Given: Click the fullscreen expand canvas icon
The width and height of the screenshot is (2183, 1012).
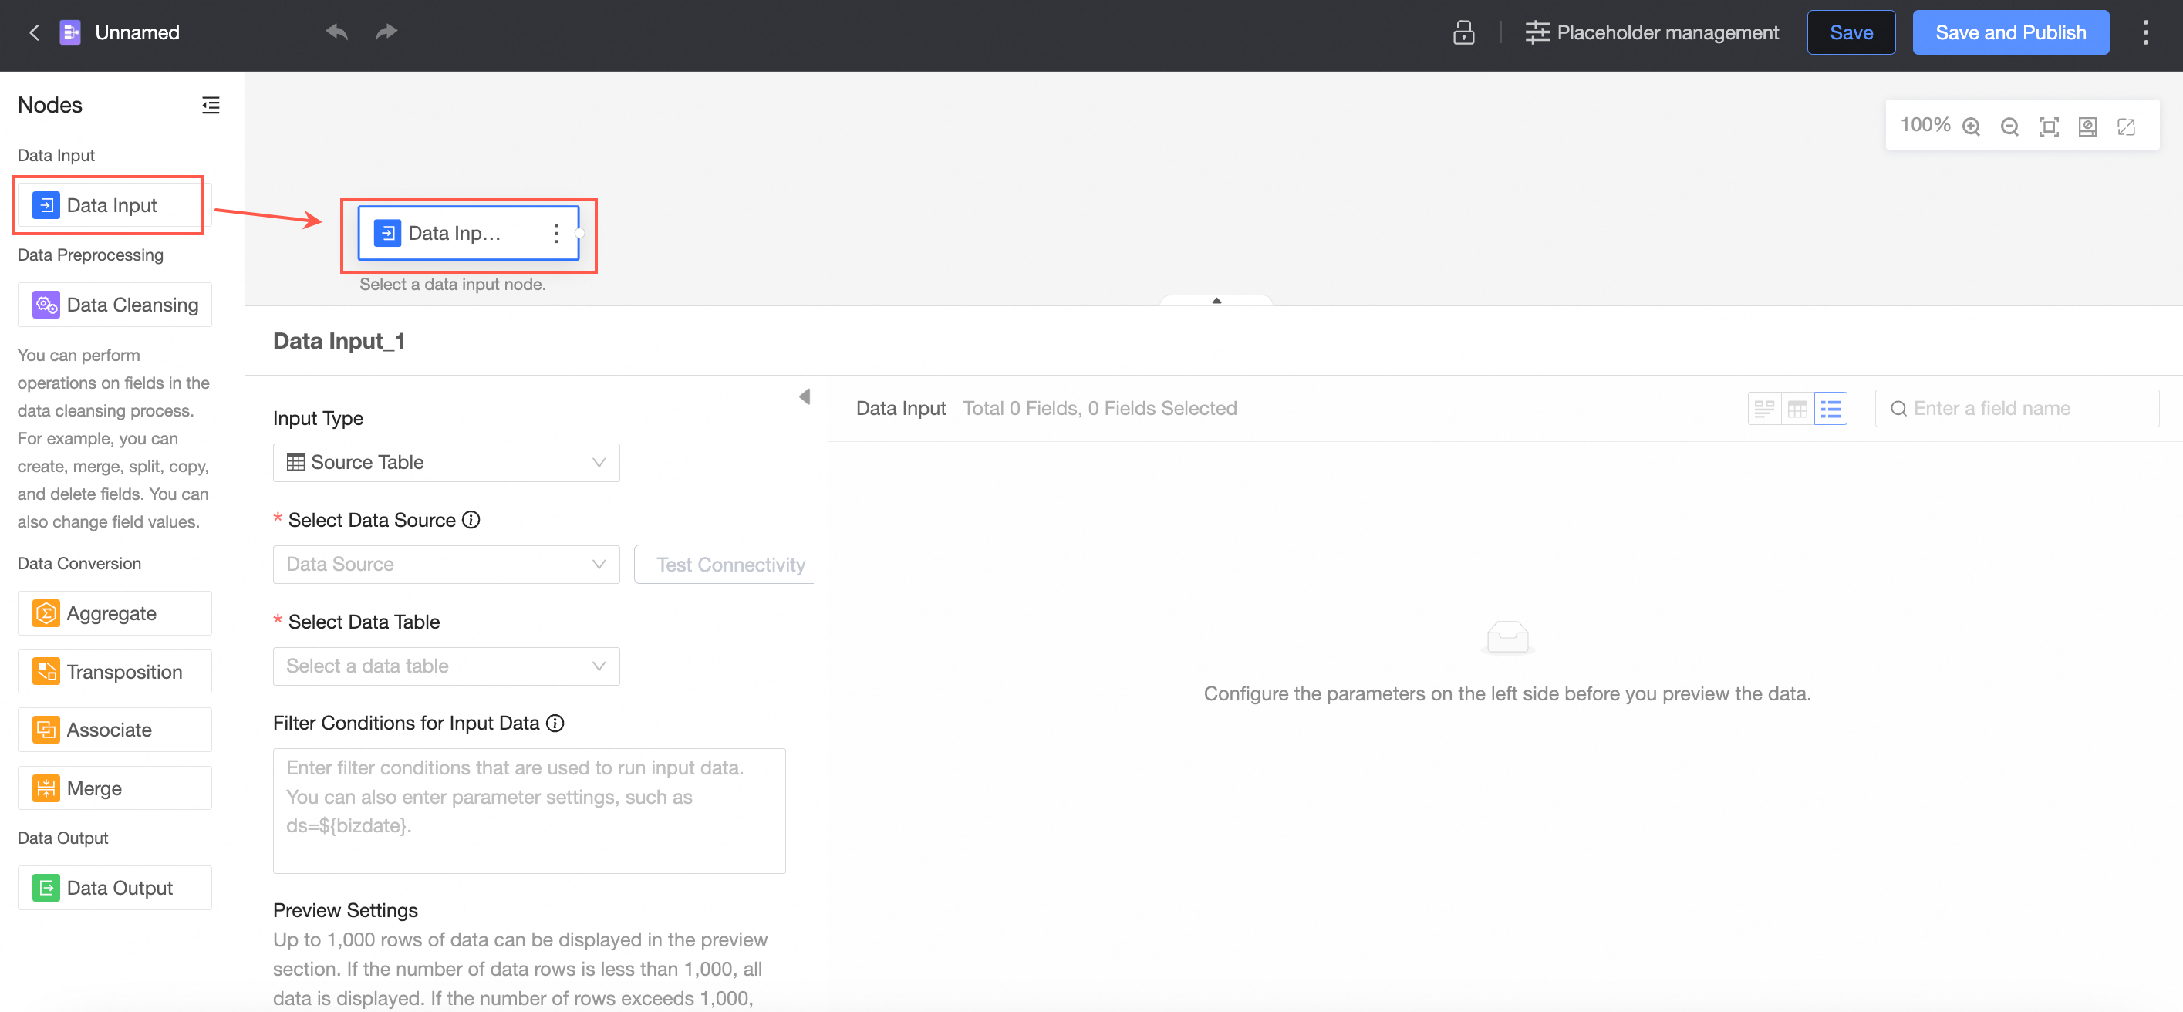Looking at the screenshot, I should [x=2126, y=126].
